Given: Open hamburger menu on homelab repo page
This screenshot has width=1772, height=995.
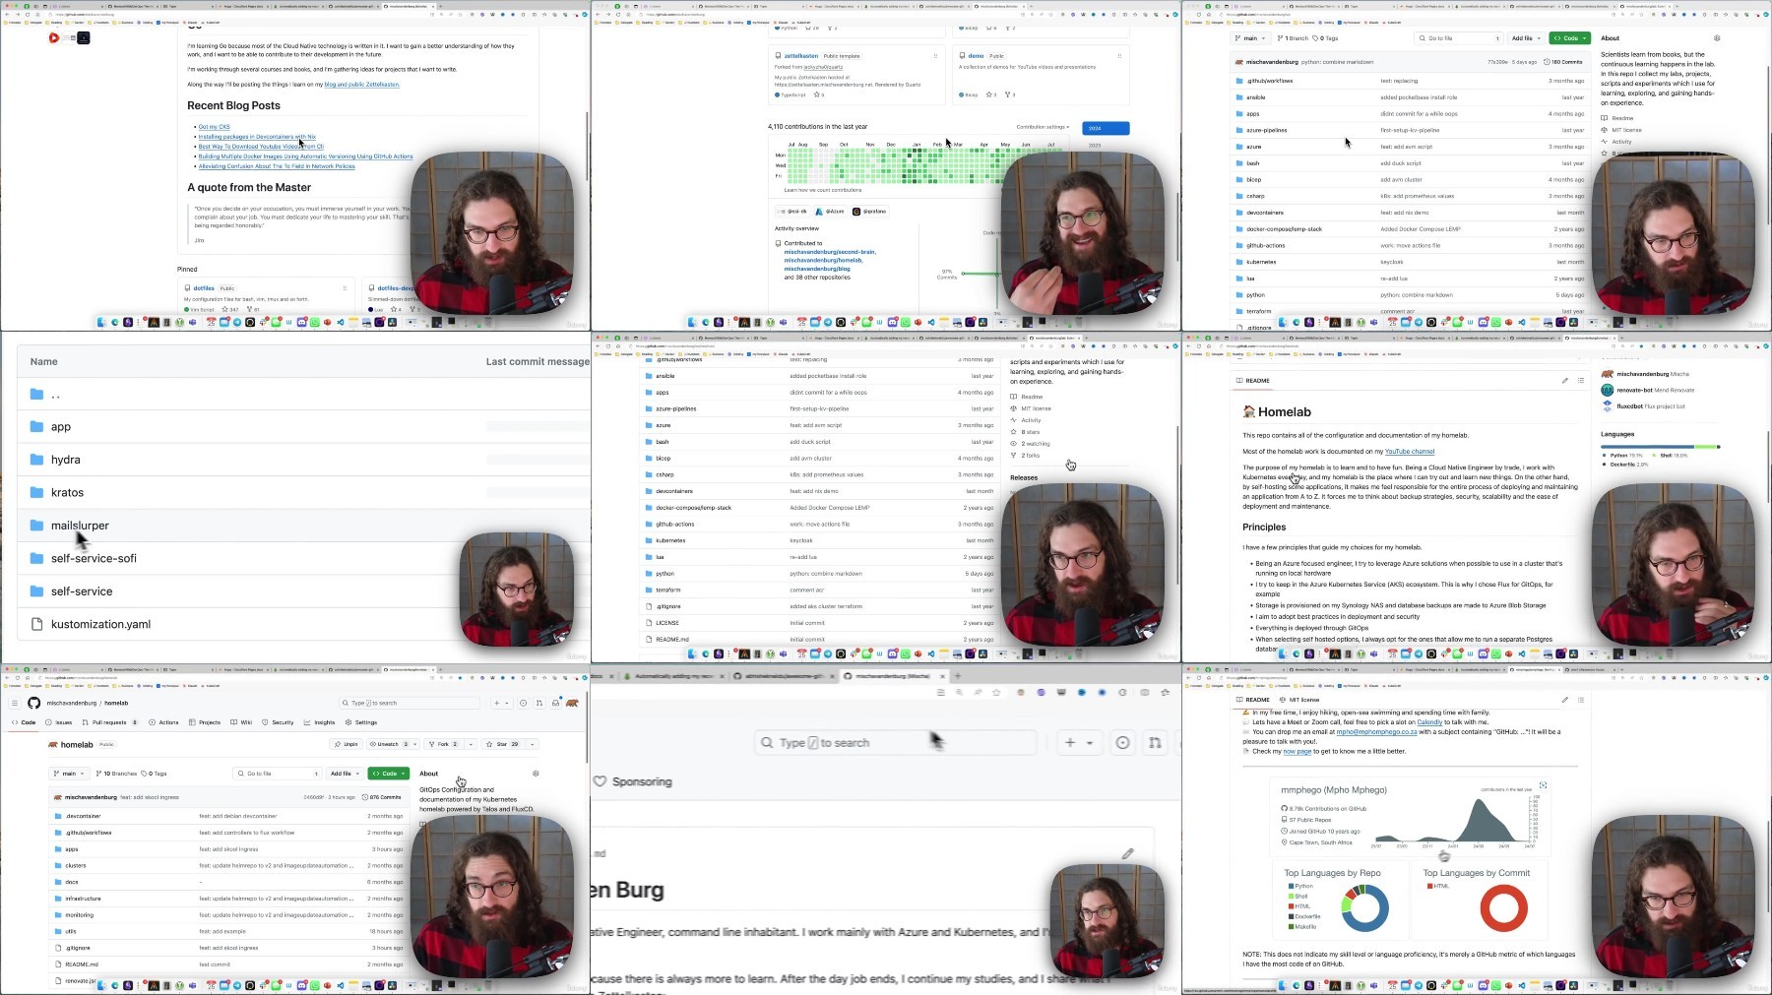Looking at the screenshot, I should point(15,703).
